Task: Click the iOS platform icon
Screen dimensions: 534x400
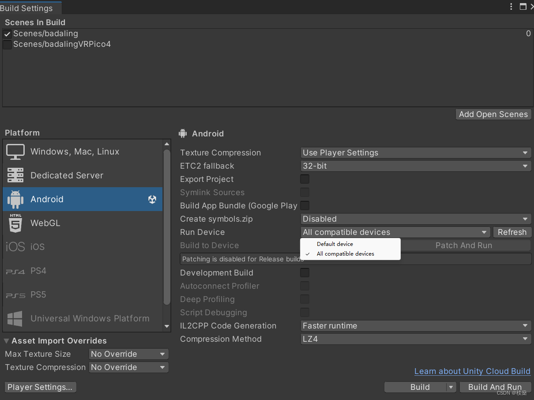Action: point(15,247)
